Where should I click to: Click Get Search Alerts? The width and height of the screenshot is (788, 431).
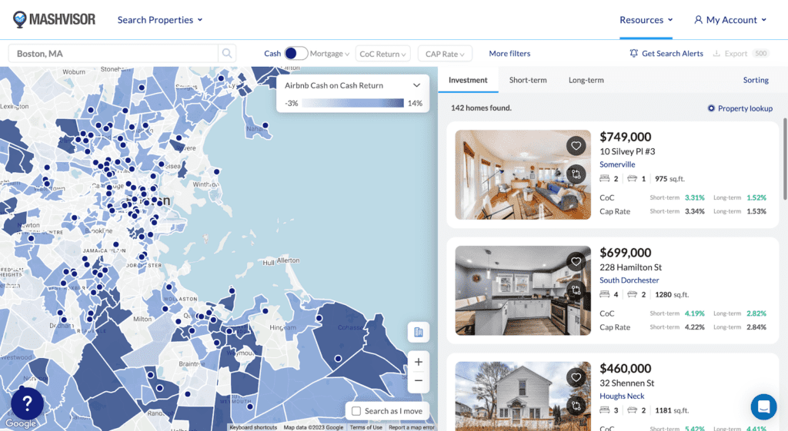(666, 54)
